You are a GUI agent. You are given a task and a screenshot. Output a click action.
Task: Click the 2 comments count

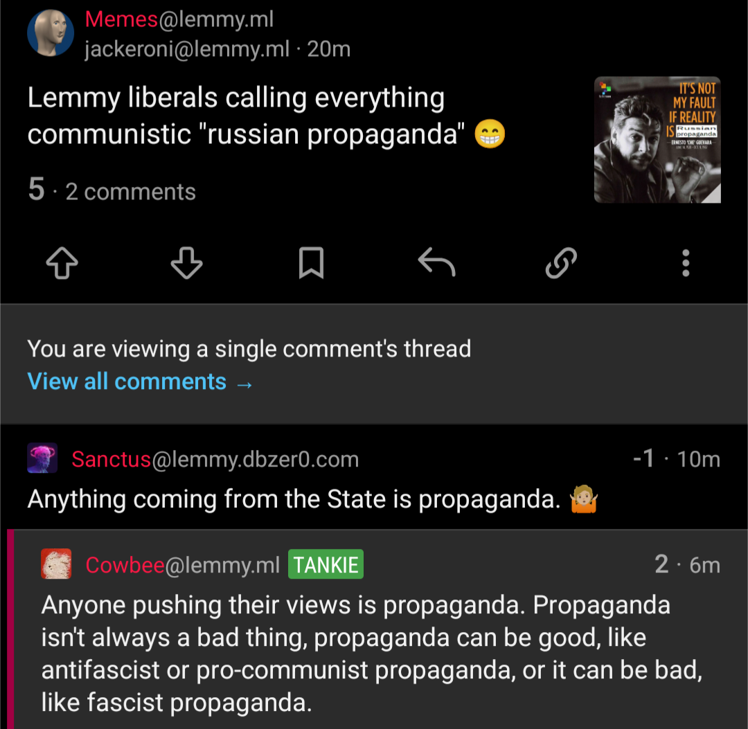coord(130,192)
